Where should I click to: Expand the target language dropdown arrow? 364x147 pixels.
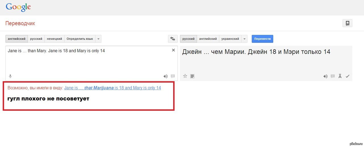244,39
